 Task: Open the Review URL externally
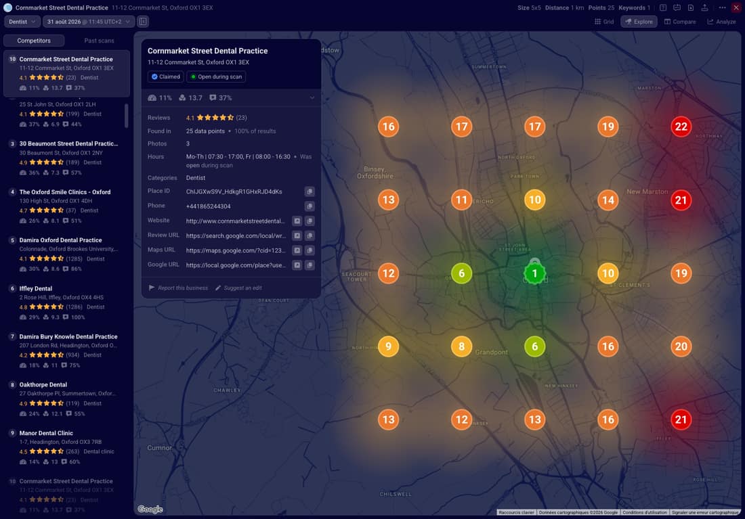point(297,235)
